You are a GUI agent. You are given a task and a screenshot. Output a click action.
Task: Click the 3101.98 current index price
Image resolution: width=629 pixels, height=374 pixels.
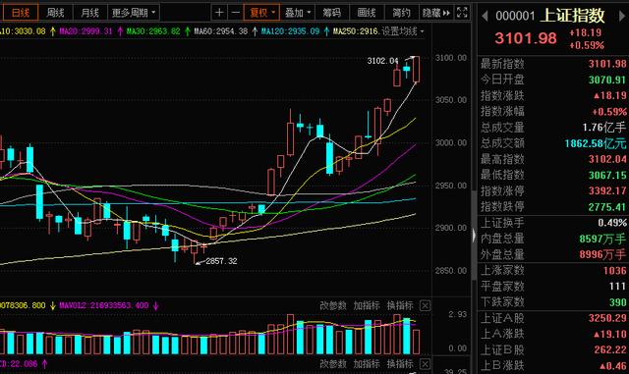click(526, 38)
